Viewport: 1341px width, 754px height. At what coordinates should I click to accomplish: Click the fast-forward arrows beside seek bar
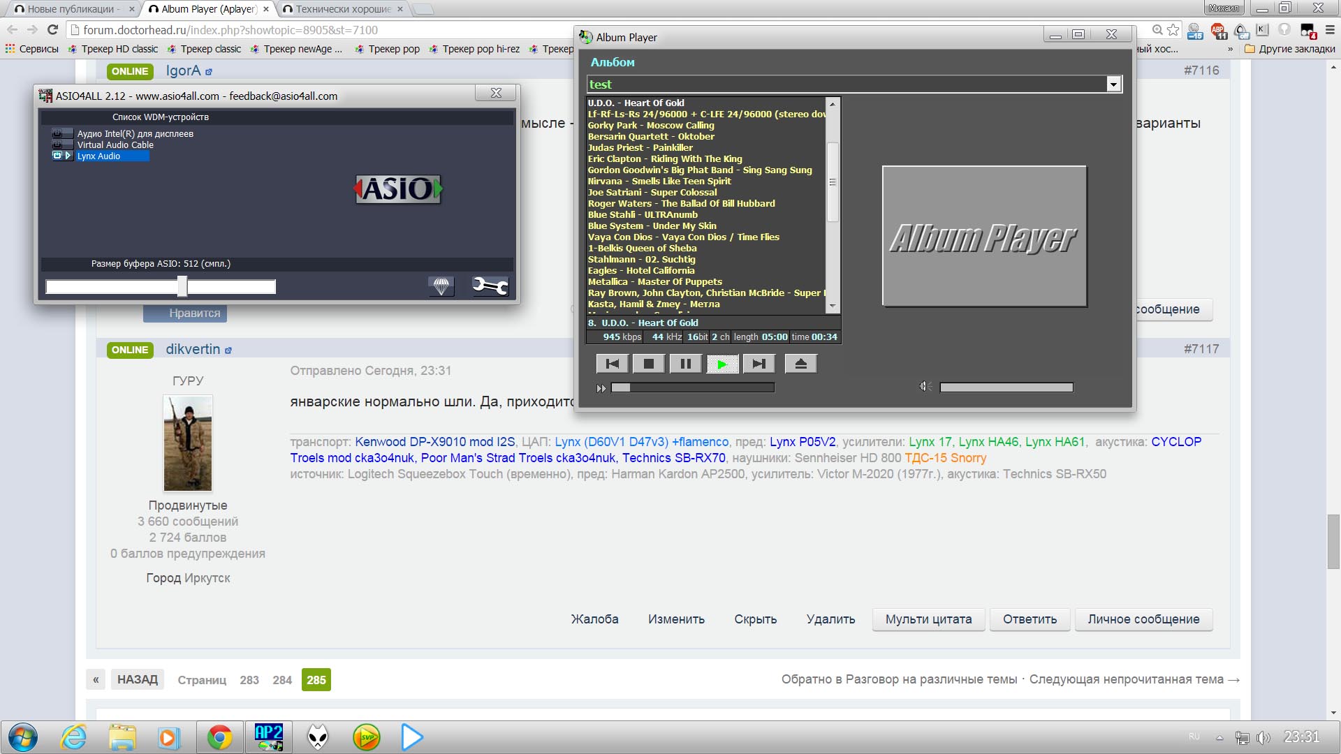point(601,388)
